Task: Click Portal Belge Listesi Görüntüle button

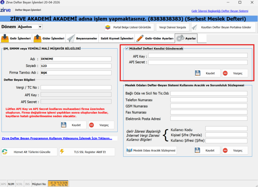Action: [129, 27]
